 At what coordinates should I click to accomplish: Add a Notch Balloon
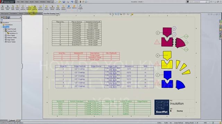point(40,8)
